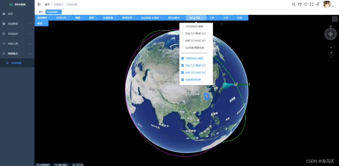Select 首页 in sidebar menu
Screen dimensions: 339x166
click(17, 14)
